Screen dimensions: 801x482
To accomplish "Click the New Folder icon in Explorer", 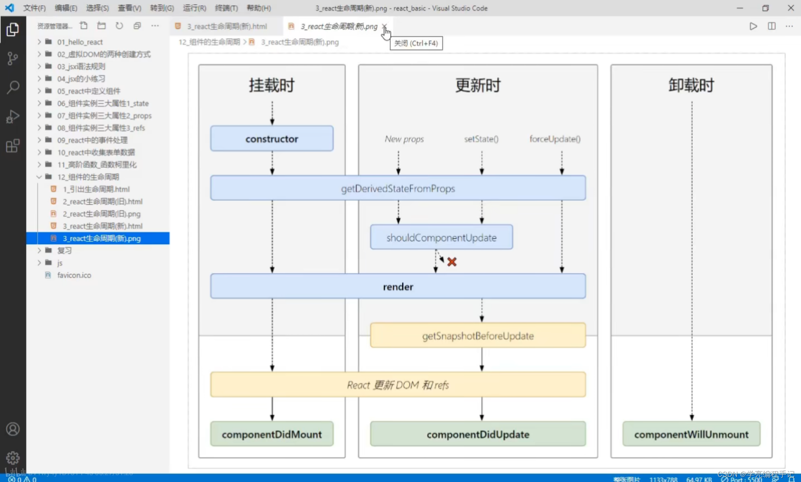I will (x=101, y=26).
